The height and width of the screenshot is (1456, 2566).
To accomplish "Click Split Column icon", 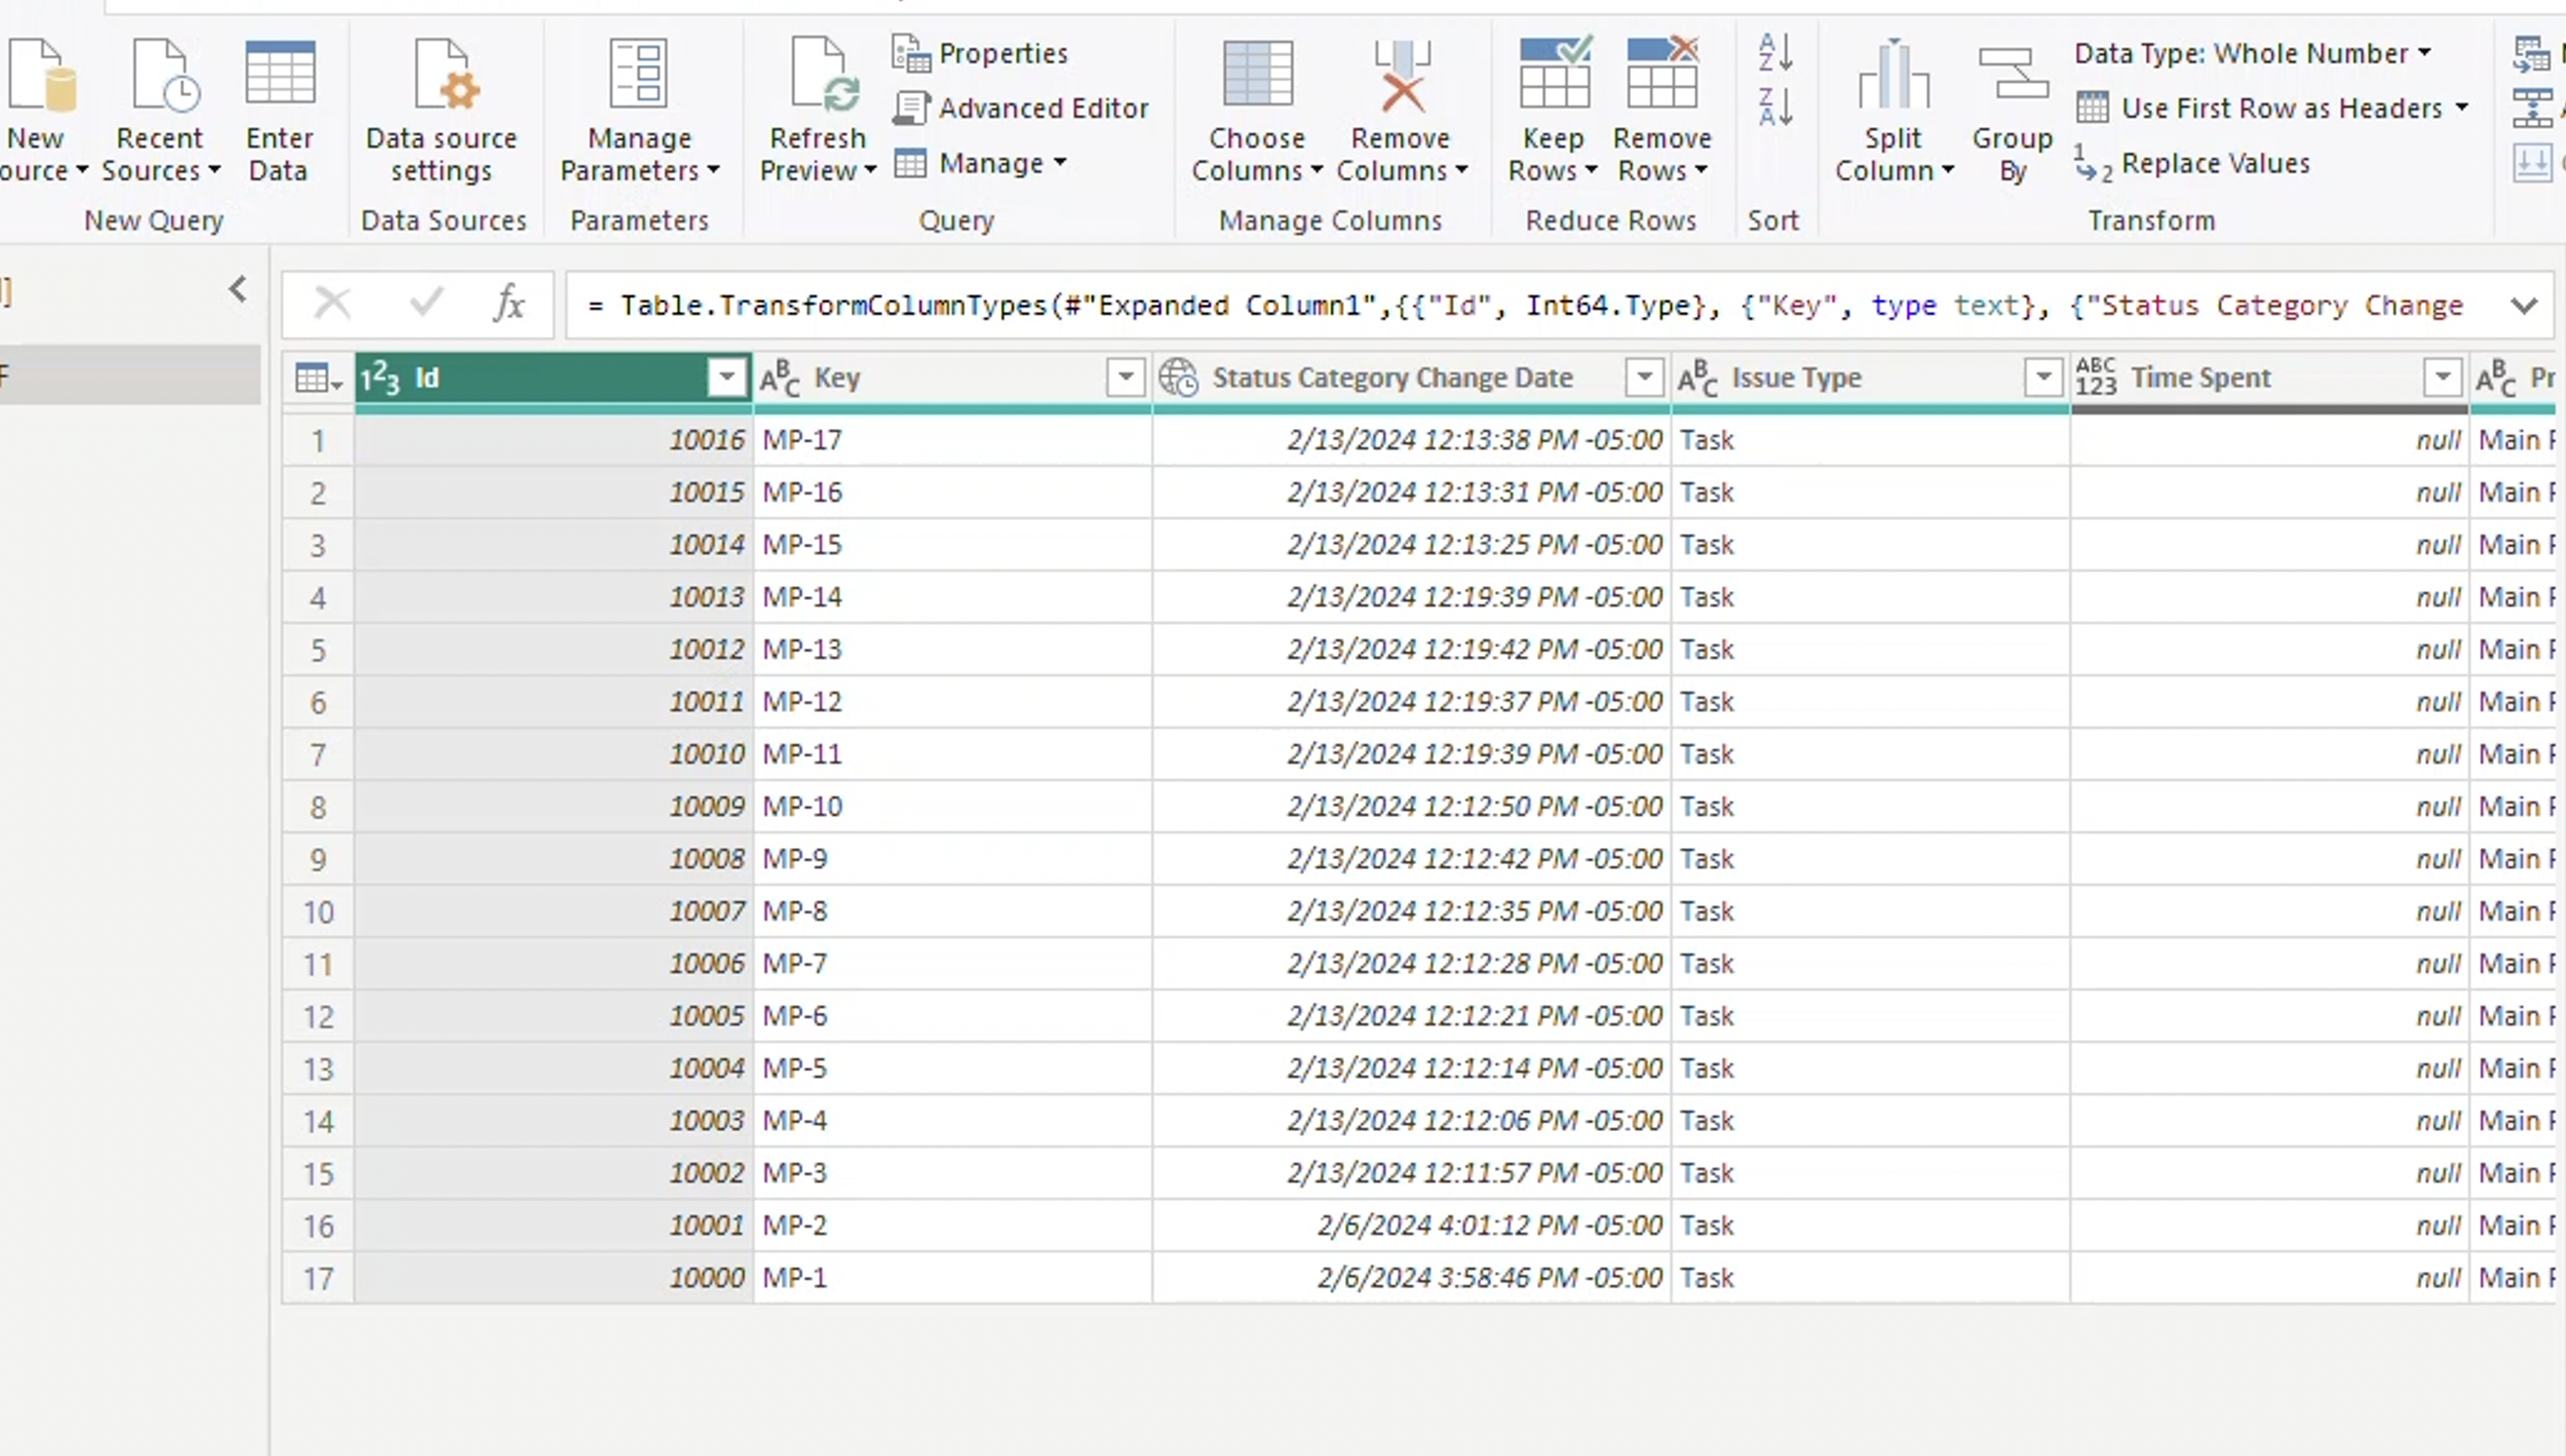I will point(1893,74).
